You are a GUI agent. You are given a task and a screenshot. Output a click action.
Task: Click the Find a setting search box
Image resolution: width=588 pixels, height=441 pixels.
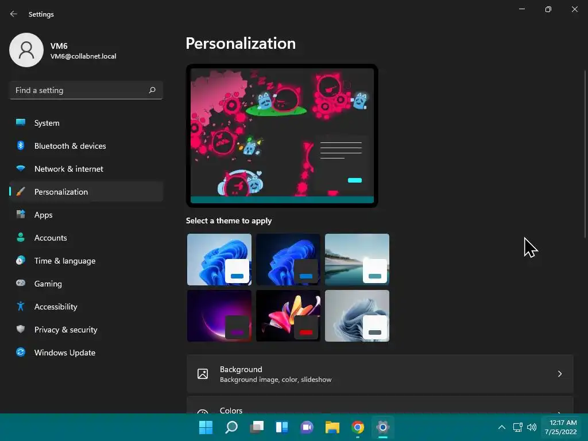pos(86,90)
